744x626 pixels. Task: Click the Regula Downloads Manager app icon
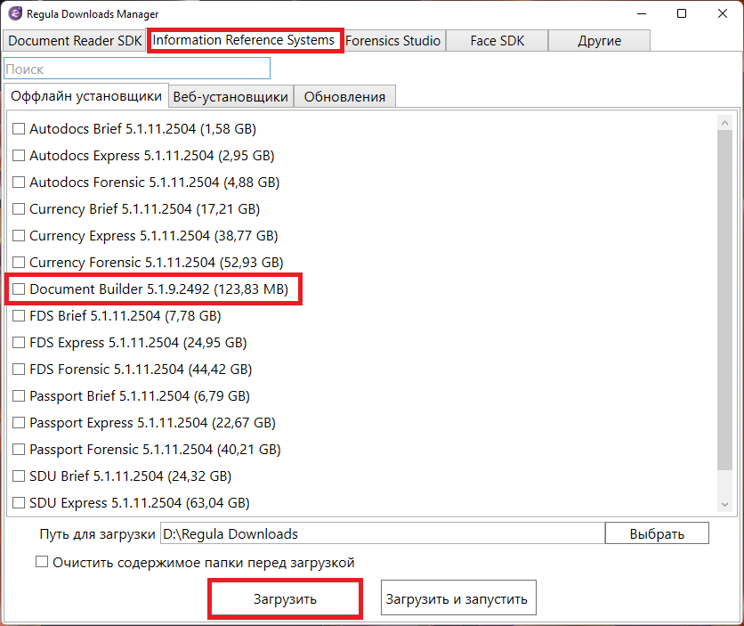(15, 13)
